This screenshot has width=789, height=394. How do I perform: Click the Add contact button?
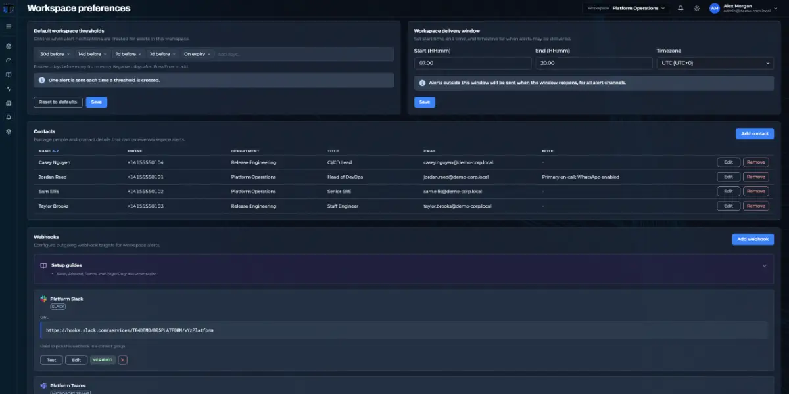pyautogui.click(x=754, y=133)
